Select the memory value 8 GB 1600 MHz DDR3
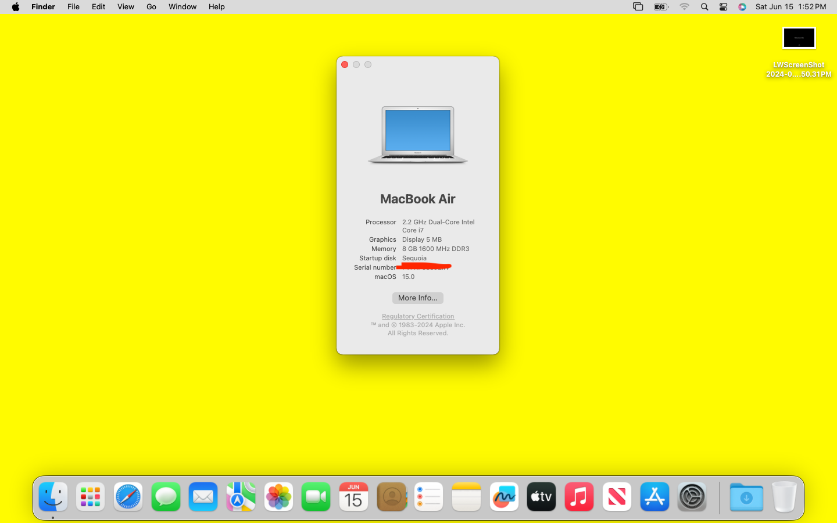The image size is (837, 523). click(436, 249)
